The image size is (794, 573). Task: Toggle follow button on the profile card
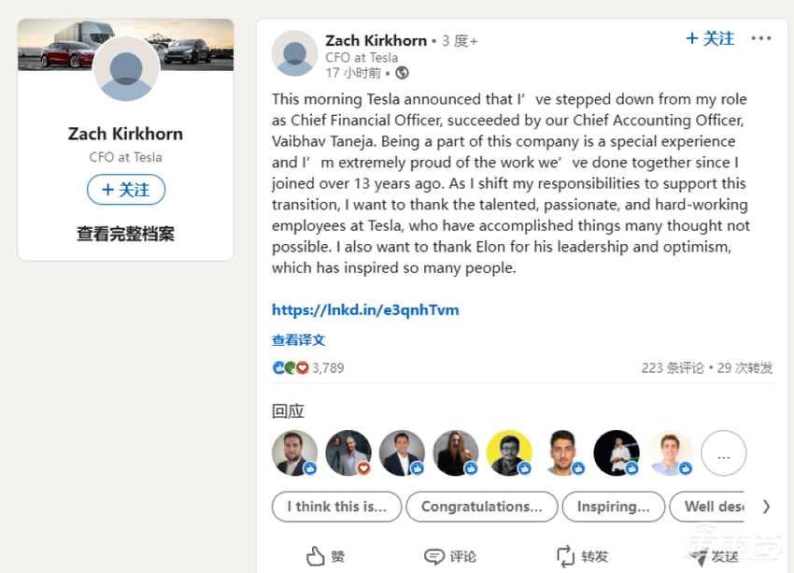click(x=126, y=190)
